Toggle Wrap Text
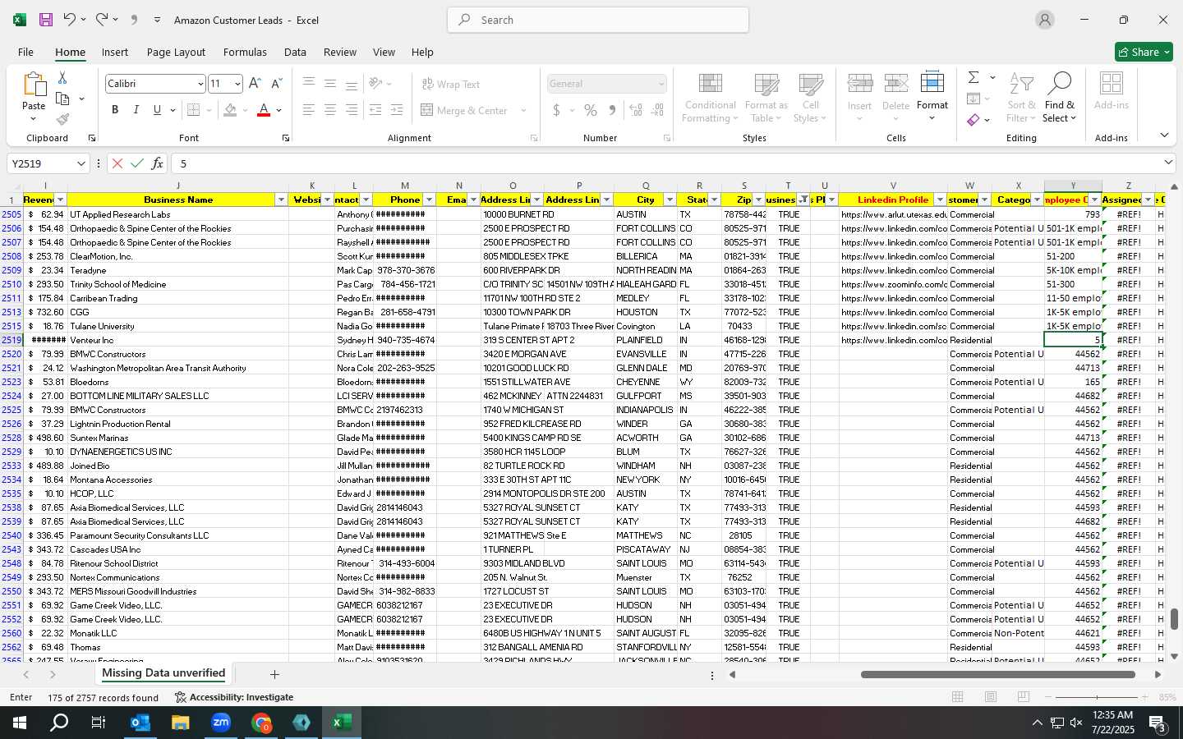The image size is (1183, 739). [451, 85]
